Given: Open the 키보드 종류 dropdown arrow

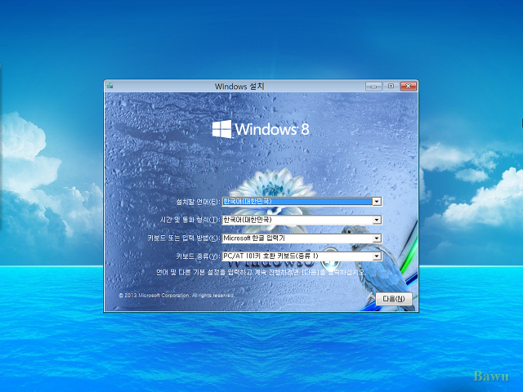Looking at the screenshot, I should click(x=377, y=256).
